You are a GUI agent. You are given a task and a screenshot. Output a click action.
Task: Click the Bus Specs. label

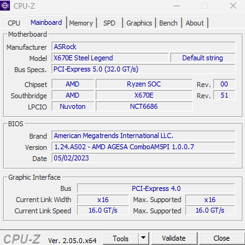(x=30, y=70)
